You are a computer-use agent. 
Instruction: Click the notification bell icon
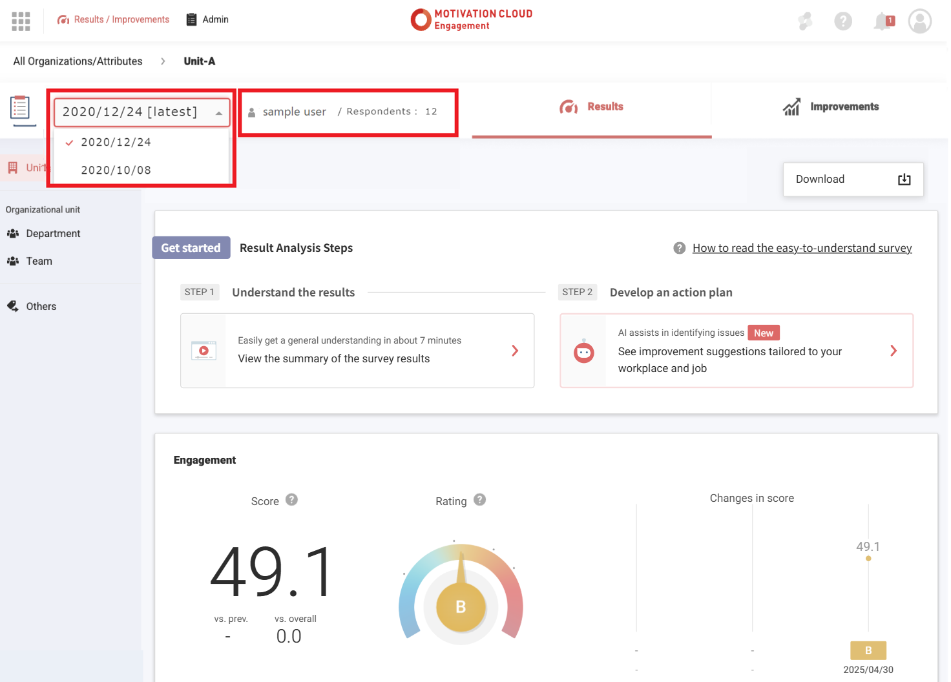click(883, 21)
